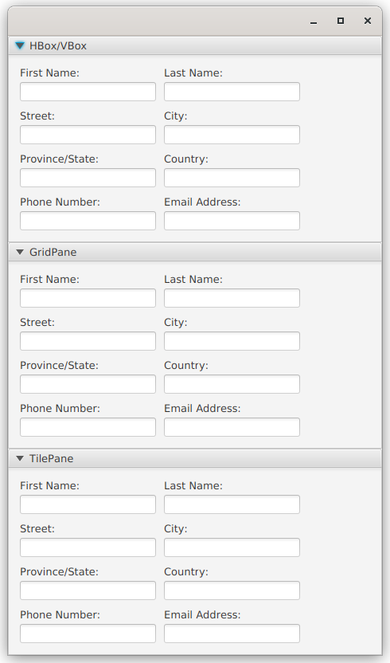Minimize the application window
This screenshot has height=663, width=390.
pos(314,22)
